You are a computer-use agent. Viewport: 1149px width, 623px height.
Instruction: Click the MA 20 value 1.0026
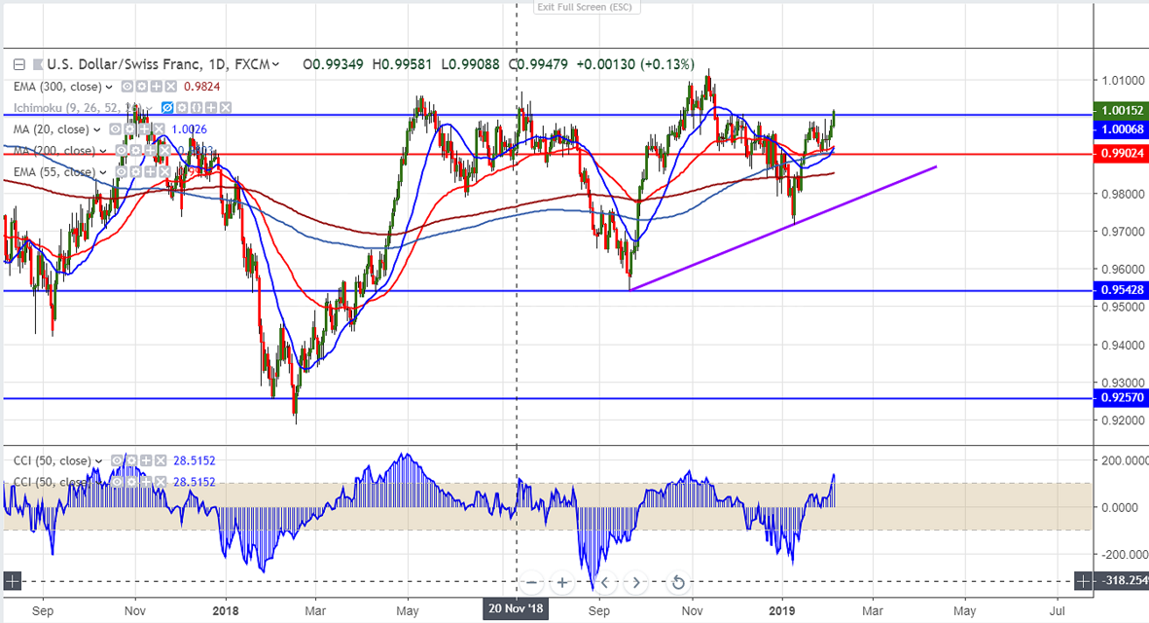click(x=189, y=129)
